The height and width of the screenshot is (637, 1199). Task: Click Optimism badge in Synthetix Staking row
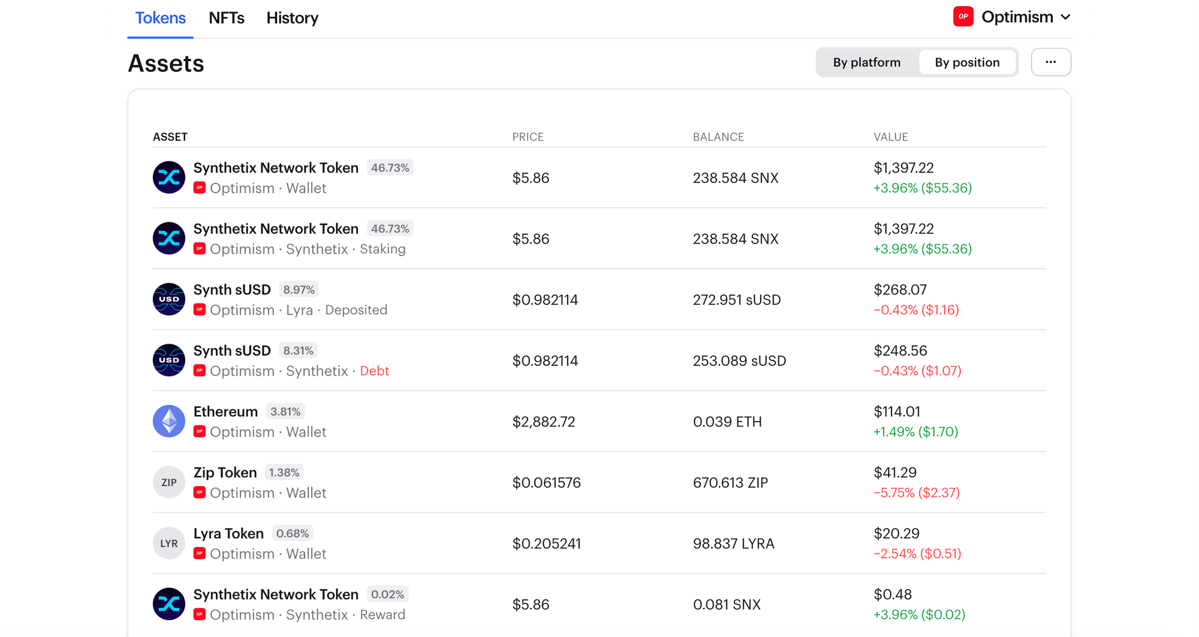200,249
